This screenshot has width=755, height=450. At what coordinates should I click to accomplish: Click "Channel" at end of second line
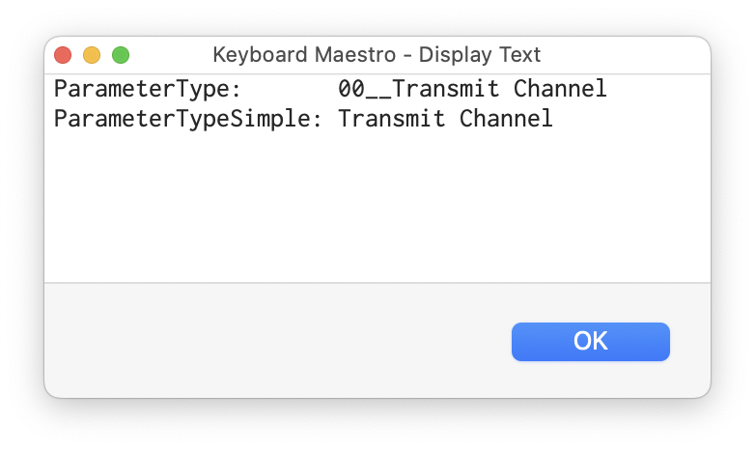coord(506,120)
